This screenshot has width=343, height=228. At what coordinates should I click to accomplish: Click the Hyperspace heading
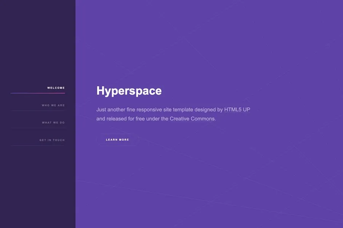(129, 91)
